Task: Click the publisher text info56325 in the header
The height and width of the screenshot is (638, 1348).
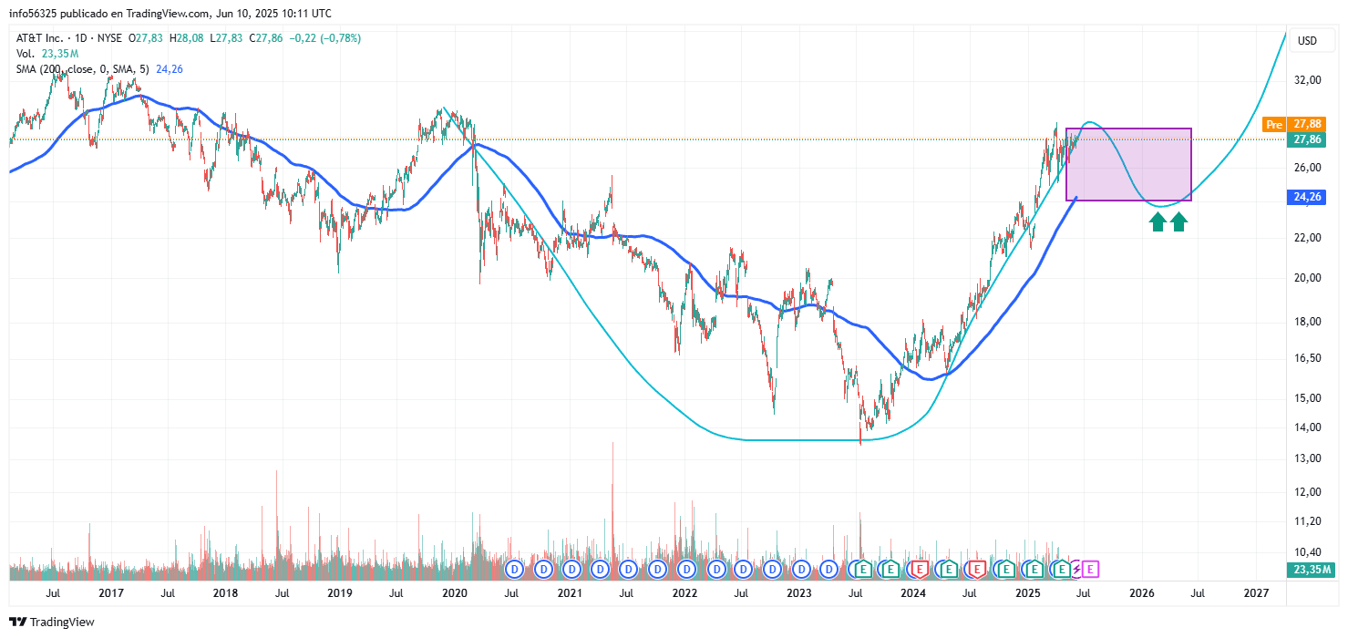Action: (35, 14)
